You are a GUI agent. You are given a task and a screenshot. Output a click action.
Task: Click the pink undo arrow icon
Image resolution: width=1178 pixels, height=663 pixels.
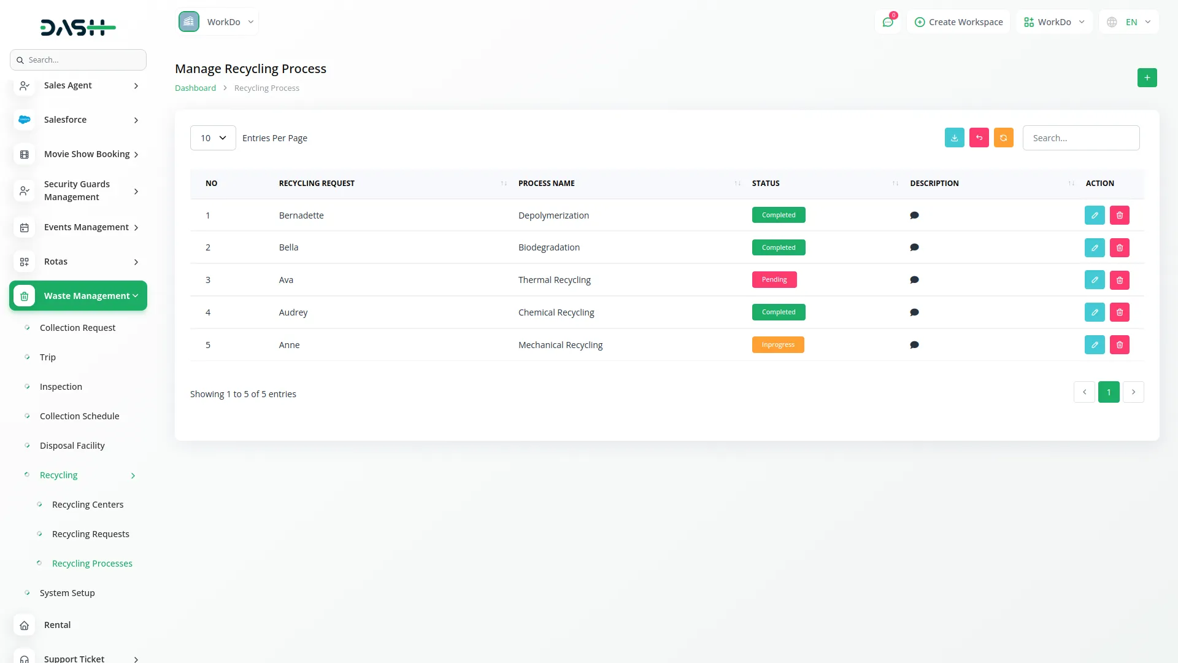point(979,138)
